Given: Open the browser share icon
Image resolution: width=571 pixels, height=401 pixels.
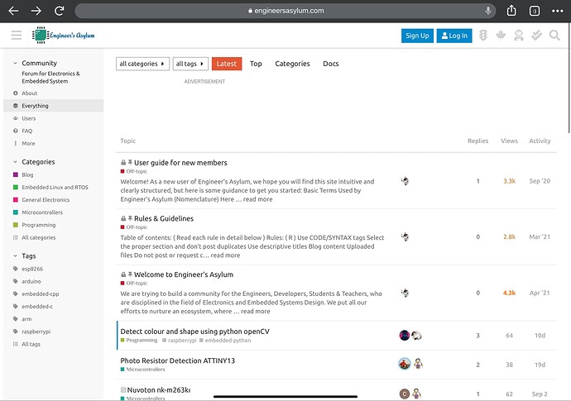Looking at the screenshot, I should [x=511, y=11].
